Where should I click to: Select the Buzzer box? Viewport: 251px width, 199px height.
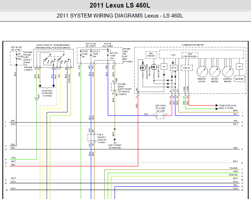tap(239, 79)
